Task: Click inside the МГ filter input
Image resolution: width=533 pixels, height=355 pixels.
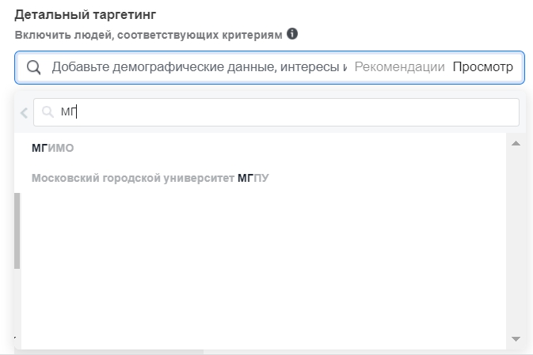Action: [x=276, y=112]
